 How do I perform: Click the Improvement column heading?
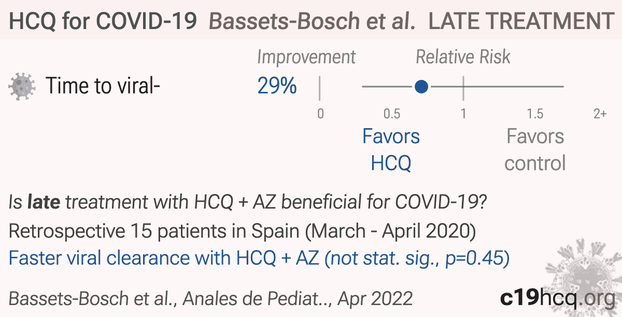307,57
